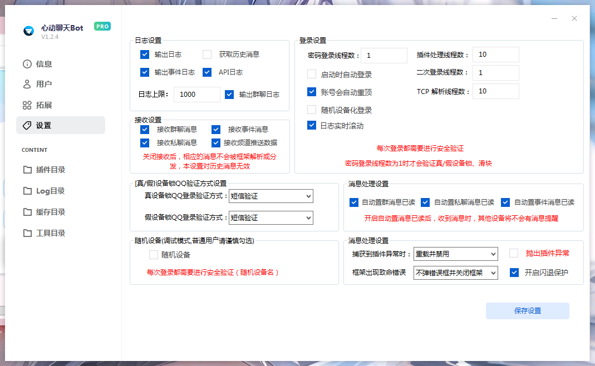Enable the 随机设备 debug checkbox

click(154, 255)
